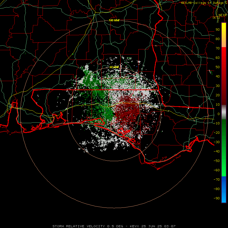
Task: Click the 30 value on the color scale
Action: tap(218, 86)
